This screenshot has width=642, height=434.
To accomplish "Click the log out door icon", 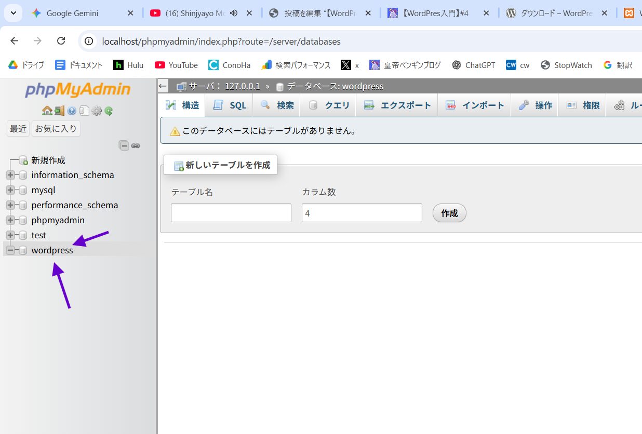I will pos(59,111).
